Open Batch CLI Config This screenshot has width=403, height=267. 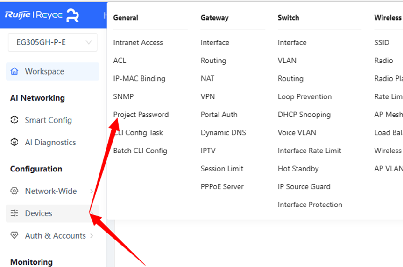point(140,151)
